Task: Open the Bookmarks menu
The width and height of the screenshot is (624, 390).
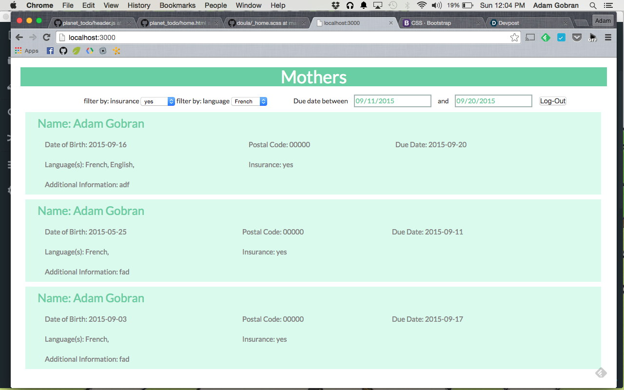Action: pos(177,5)
